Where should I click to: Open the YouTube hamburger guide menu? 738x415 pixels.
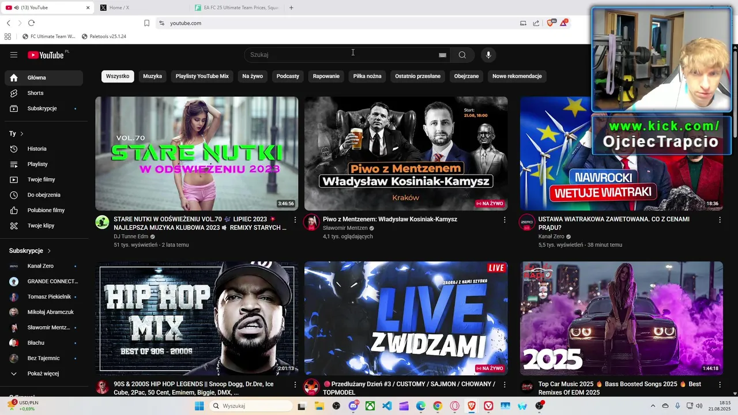[14, 55]
